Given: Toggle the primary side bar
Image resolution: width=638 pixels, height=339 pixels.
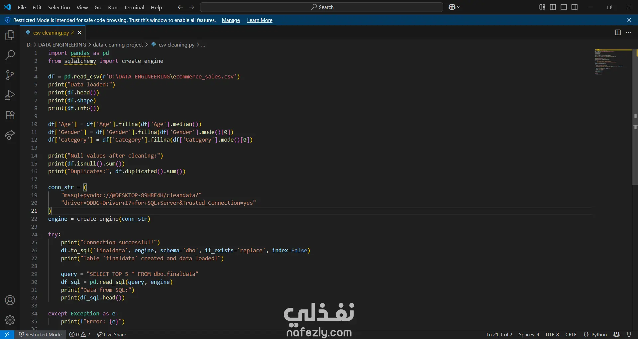Looking at the screenshot, I should 553,7.
